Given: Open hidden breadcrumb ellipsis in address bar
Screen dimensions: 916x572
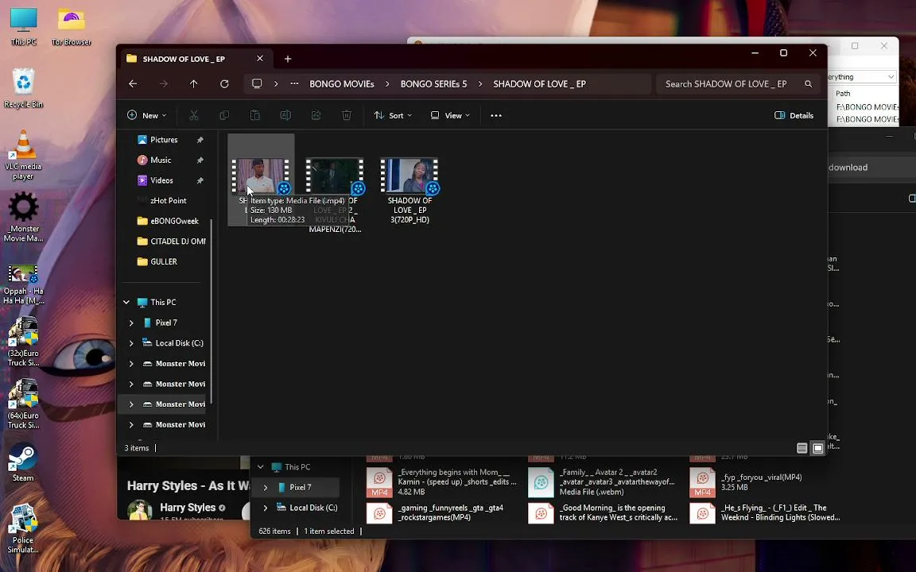Looking at the screenshot, I should click(294, 84).
